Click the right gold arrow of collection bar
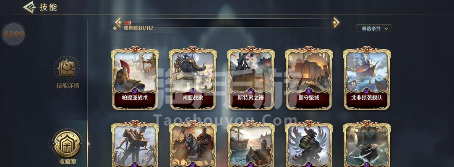This screenshot has width=454, height=167. point(336,23)
